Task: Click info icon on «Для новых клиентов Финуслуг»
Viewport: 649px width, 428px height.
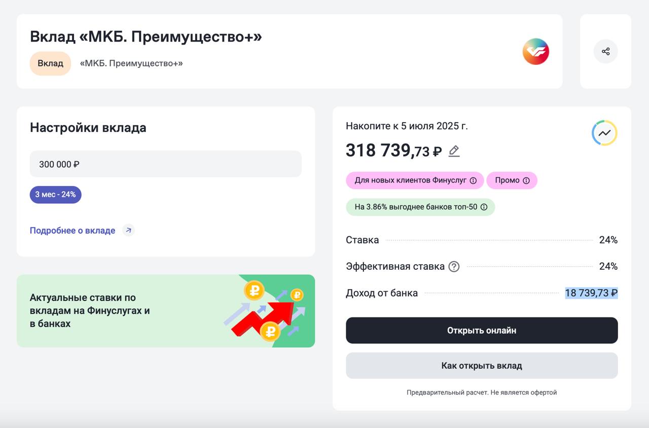Action: [x=473, y=181]
